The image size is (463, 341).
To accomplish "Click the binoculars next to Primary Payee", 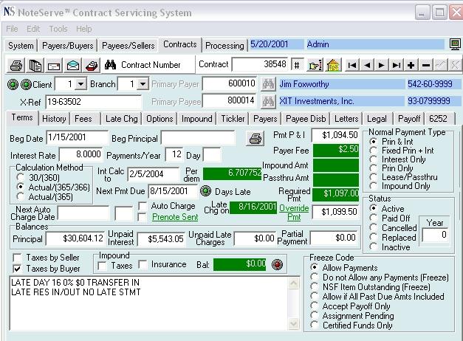I will click(x=268, y=102).
